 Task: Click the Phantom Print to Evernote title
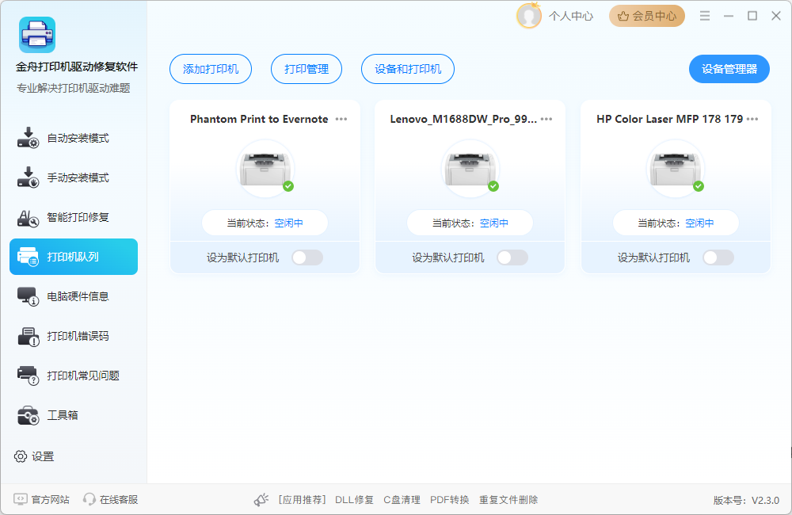click(259, 120)
